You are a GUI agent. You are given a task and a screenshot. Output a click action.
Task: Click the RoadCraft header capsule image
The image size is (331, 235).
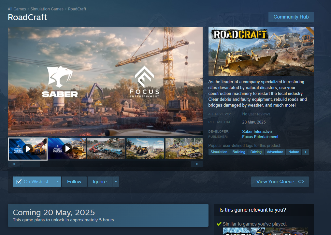(x=261, y=51)
